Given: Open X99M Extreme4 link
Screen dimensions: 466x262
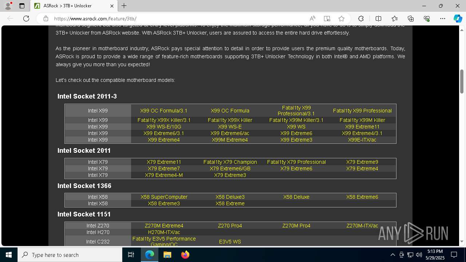Looking at the screenshot, I should coord(230,140).
